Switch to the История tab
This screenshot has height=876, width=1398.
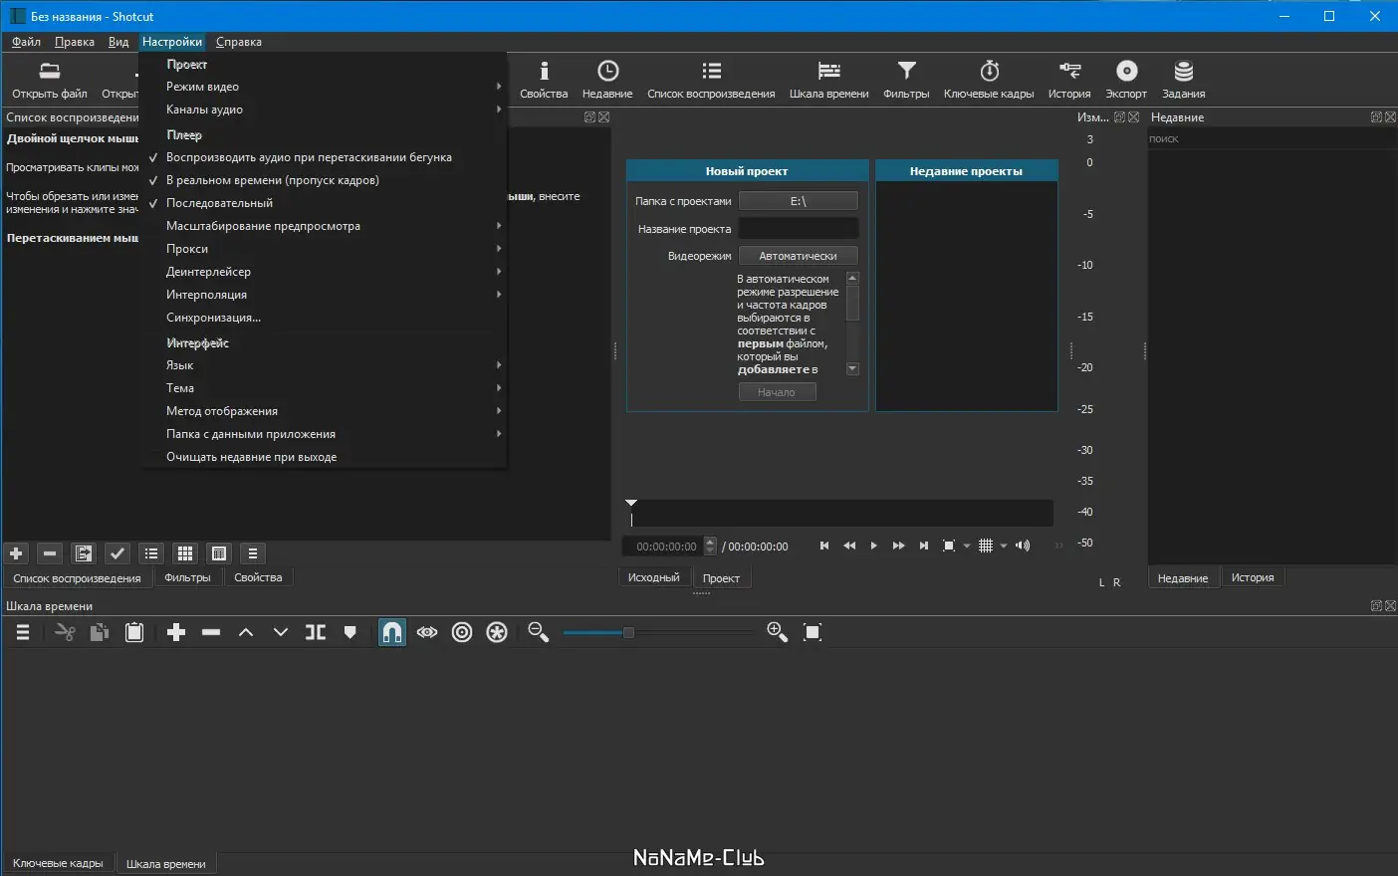[1252, 577]
